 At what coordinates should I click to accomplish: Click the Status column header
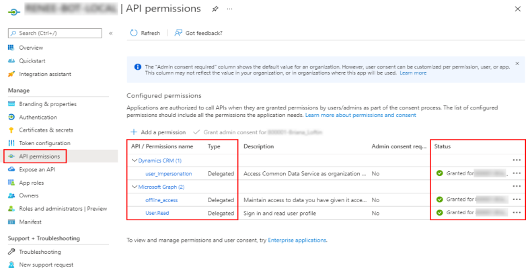(443, 146)
